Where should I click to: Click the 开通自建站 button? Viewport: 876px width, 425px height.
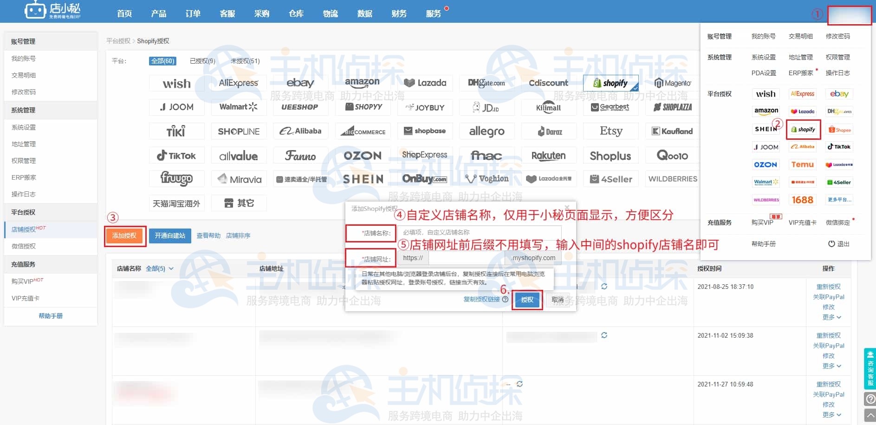pyautogui.click(x=170, y=236)
